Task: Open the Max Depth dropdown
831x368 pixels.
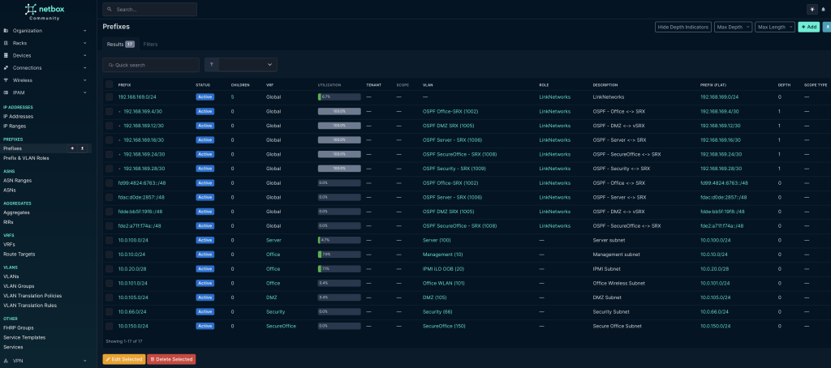Action: pos(733,27)
